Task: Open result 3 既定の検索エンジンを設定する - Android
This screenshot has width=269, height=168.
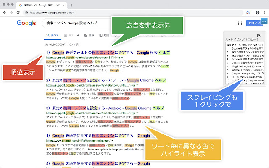Action: [105, 108]
